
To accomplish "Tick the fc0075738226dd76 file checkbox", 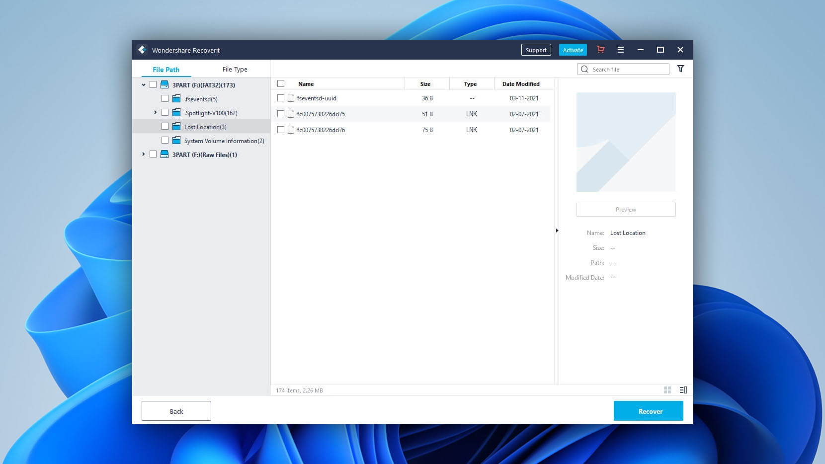I will click(281, 130).
